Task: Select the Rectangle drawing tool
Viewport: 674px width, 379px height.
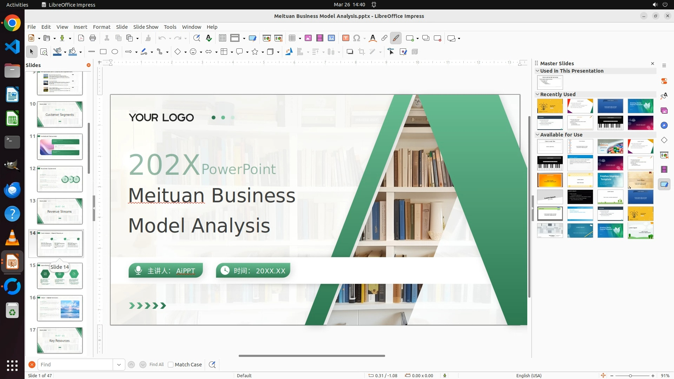Action: point(103,52)
